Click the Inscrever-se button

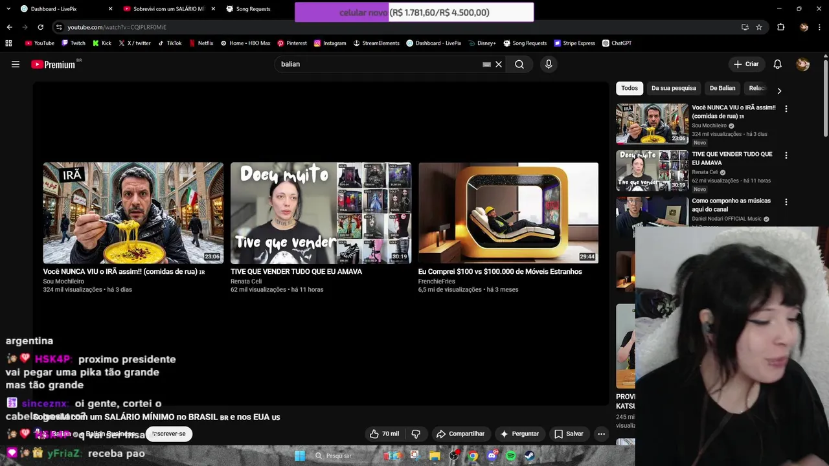pos(169,434)
